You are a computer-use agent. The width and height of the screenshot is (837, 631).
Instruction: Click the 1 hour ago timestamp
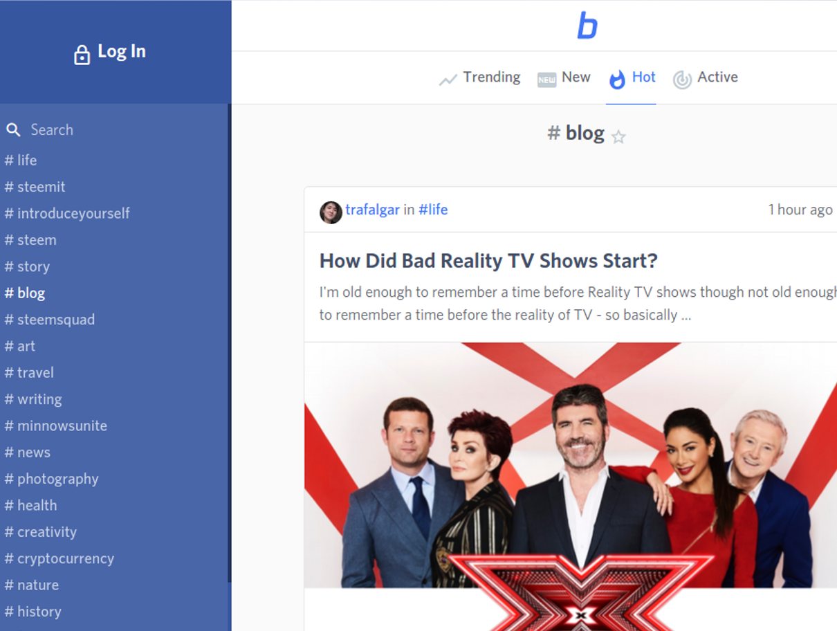pyautogui.click(x=800, y=210)
